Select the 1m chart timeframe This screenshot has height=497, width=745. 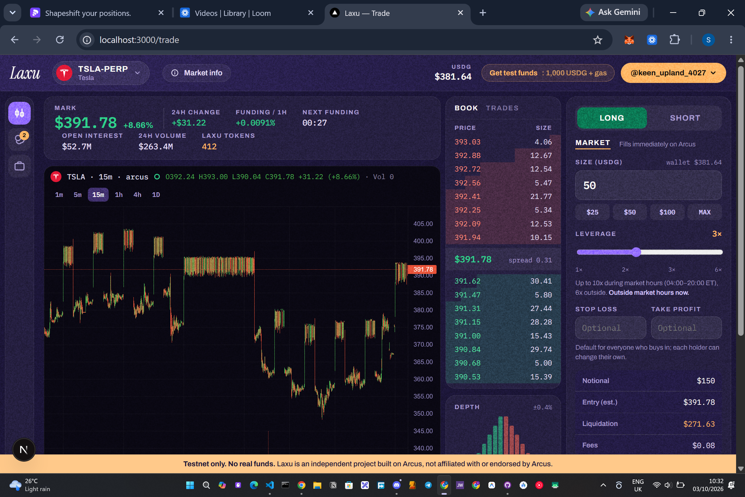59,195
